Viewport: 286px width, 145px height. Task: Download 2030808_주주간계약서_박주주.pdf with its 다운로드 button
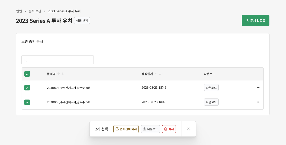click(x=211, y=87)
